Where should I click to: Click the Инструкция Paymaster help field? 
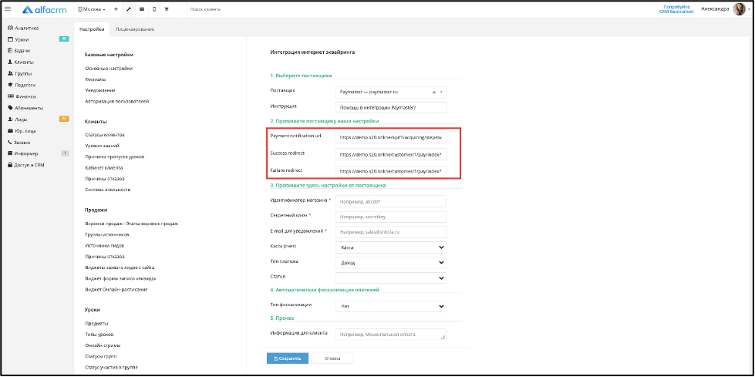(390, 107)
